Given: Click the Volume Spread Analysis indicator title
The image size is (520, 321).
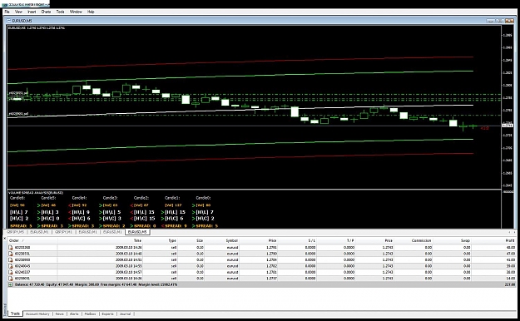Looking at the screenshot, I should coord(36,193).
